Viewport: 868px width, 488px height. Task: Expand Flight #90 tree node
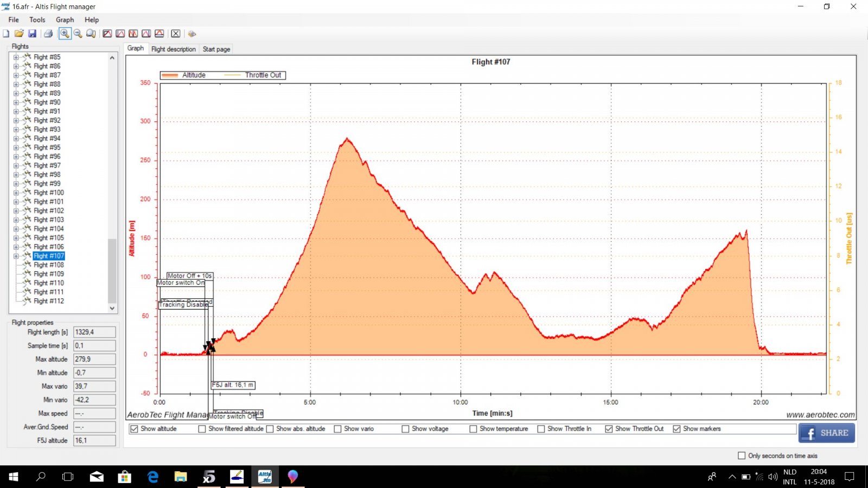coord(16,102)
